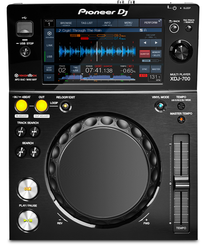This screenshot has height=247, width=205.
Task: Toggle LOOP MODE on screen
Action: pos(49,69)
